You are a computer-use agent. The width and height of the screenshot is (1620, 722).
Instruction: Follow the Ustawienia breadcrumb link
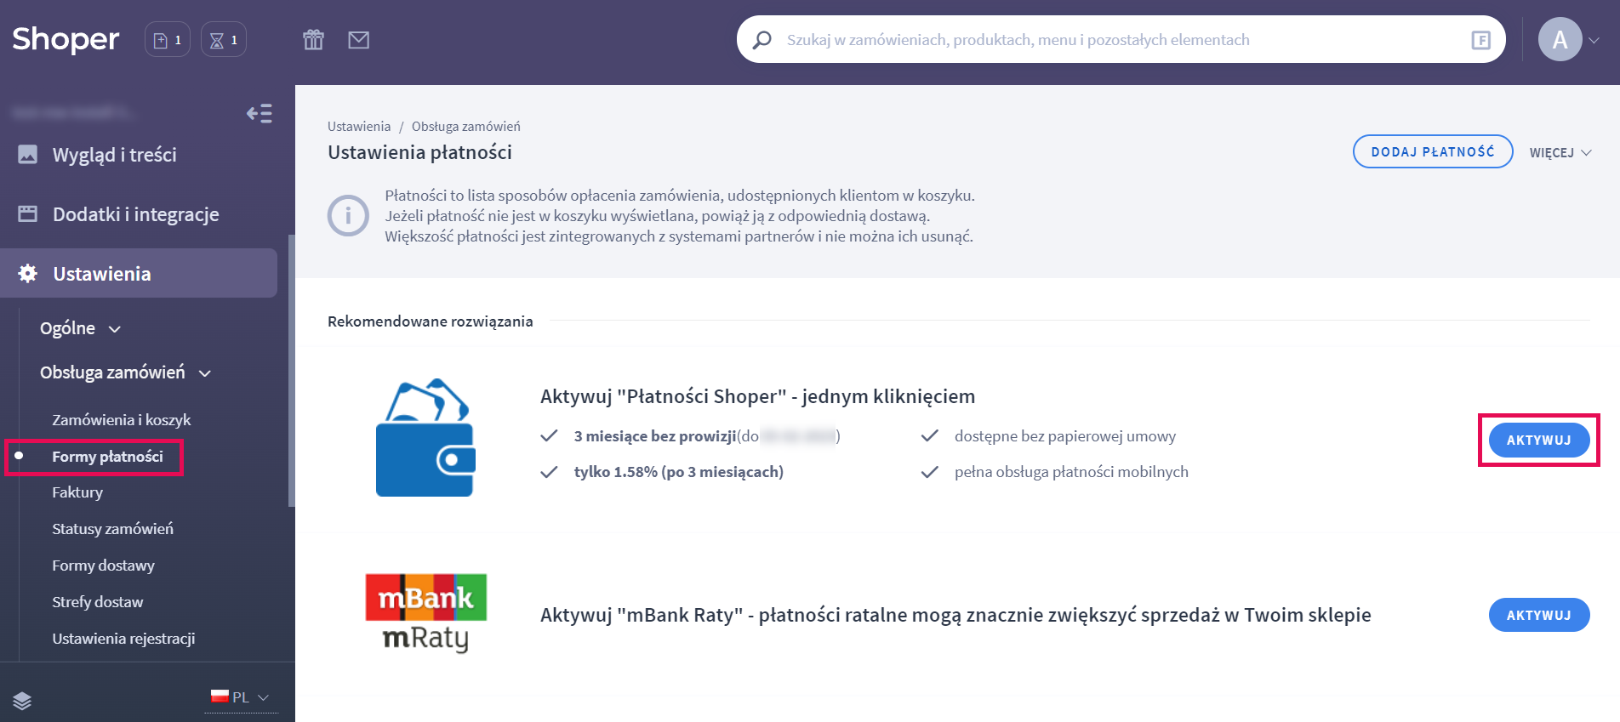point(359,126)
